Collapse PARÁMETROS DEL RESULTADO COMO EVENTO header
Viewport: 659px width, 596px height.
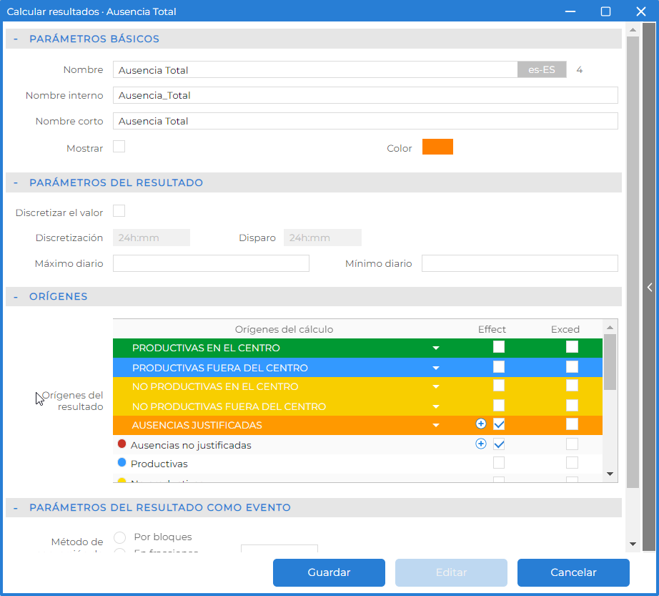[x=16, y=508]
